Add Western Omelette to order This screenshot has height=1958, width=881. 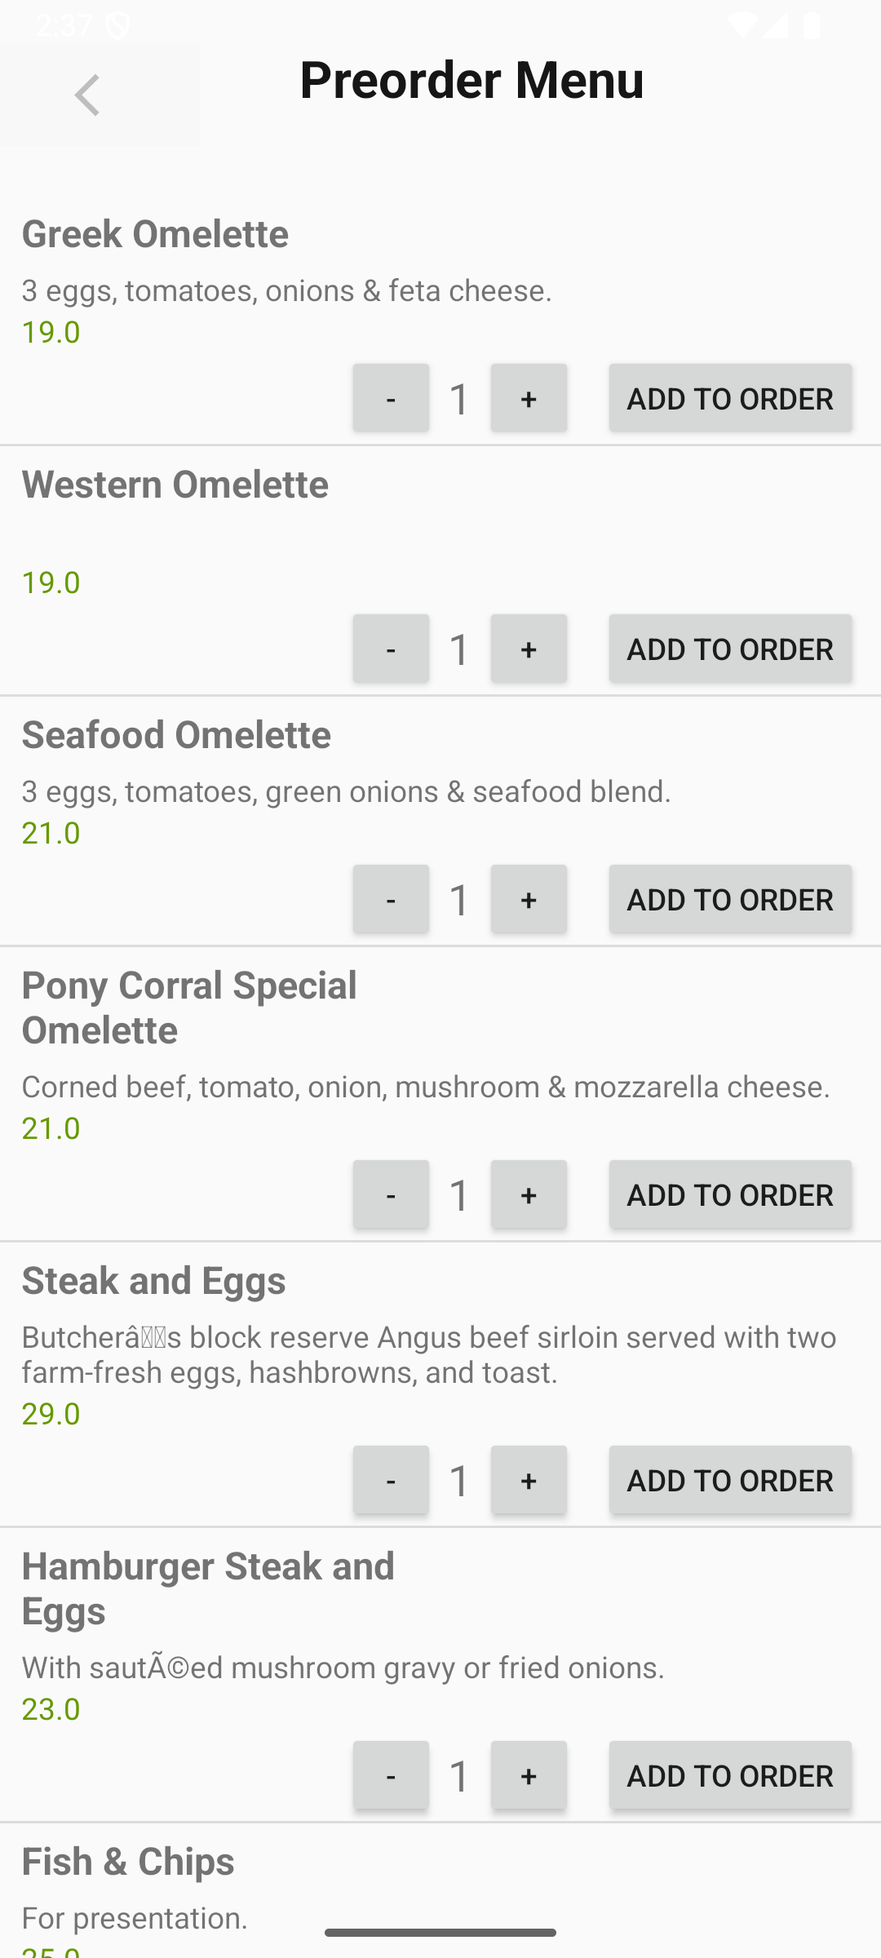(x=730, y=649)
